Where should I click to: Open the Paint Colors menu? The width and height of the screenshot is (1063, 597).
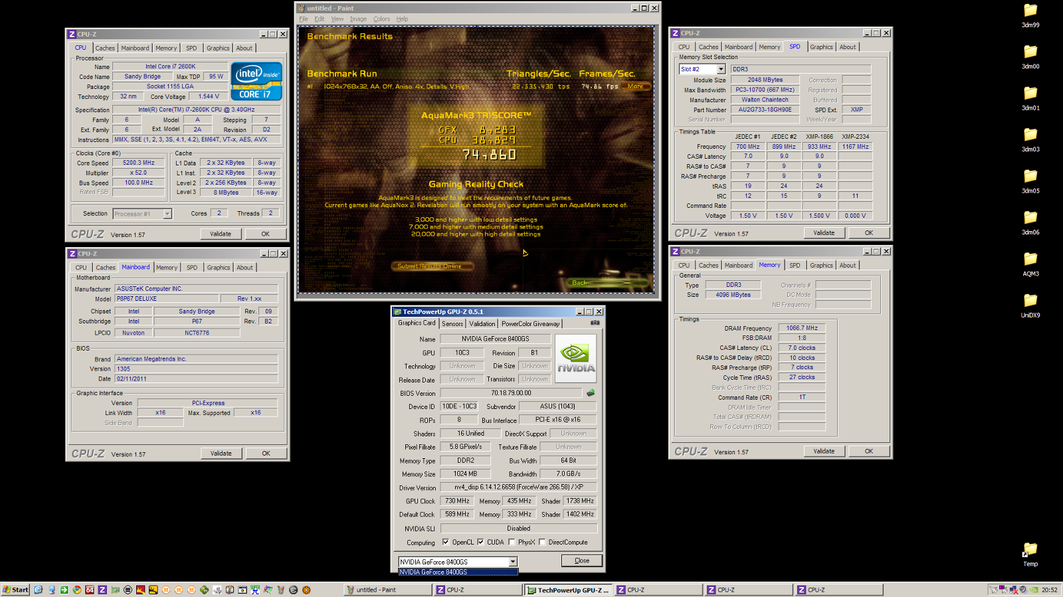[382, 19]
